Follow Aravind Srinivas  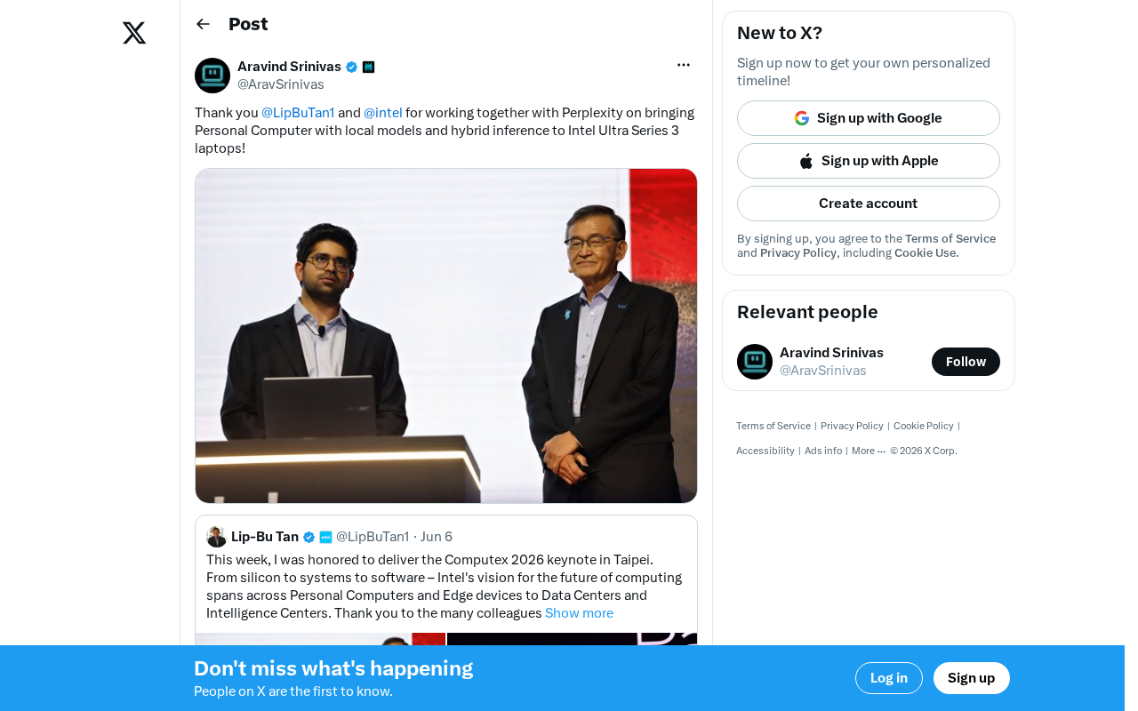[x=966, y=362]
